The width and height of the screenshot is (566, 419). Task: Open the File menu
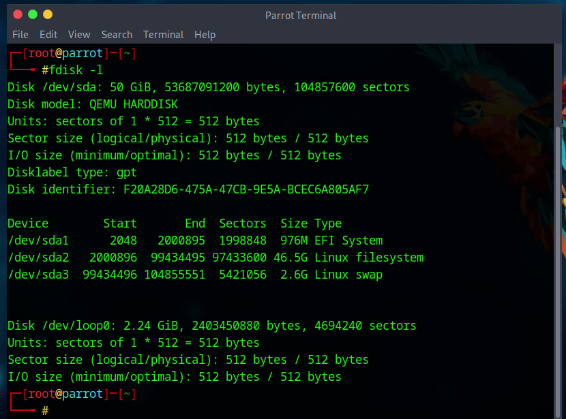(20, 34)
